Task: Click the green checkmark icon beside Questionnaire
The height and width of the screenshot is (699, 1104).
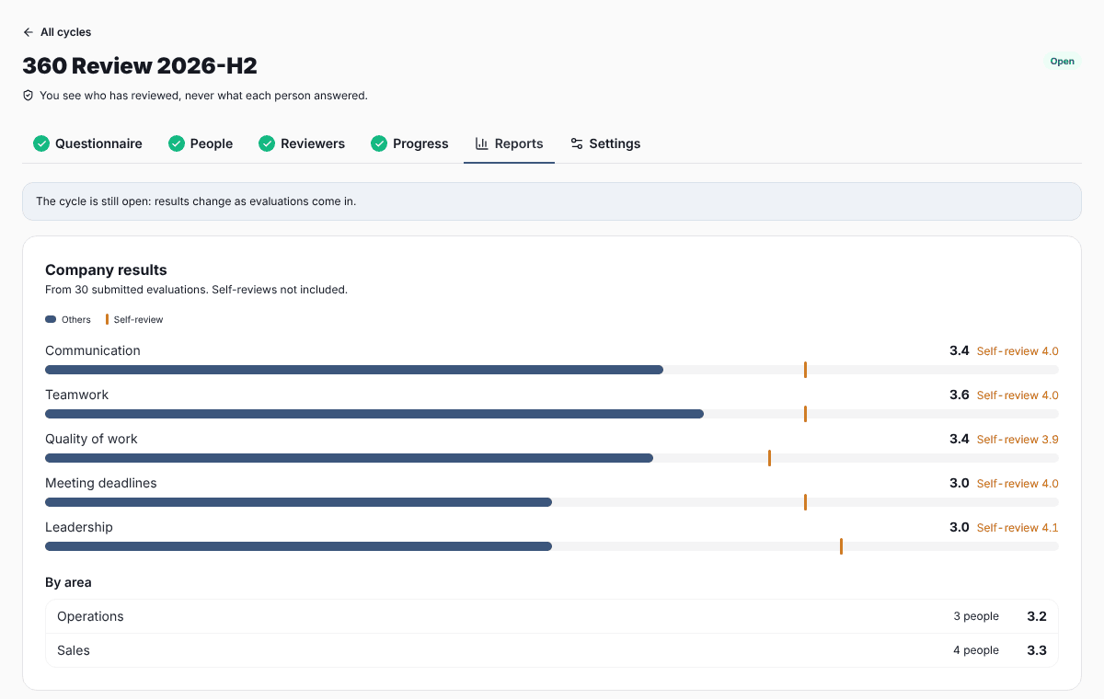Action: click(x=41, y=143)
